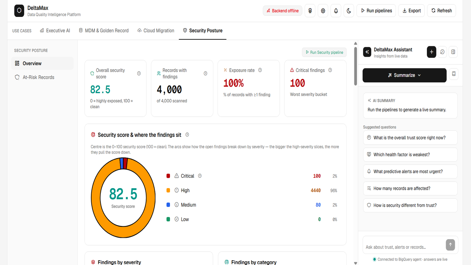Click 'Connected to BigQuery agent' status text
The height and width of the screenshot is (265, 471).
pyautogui.click(x=412, y=259)
